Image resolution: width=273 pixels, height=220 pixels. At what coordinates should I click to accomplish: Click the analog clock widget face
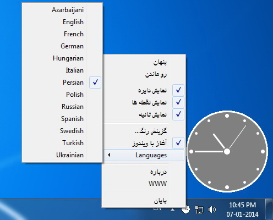pyautogui.click(x=227, y=151)
